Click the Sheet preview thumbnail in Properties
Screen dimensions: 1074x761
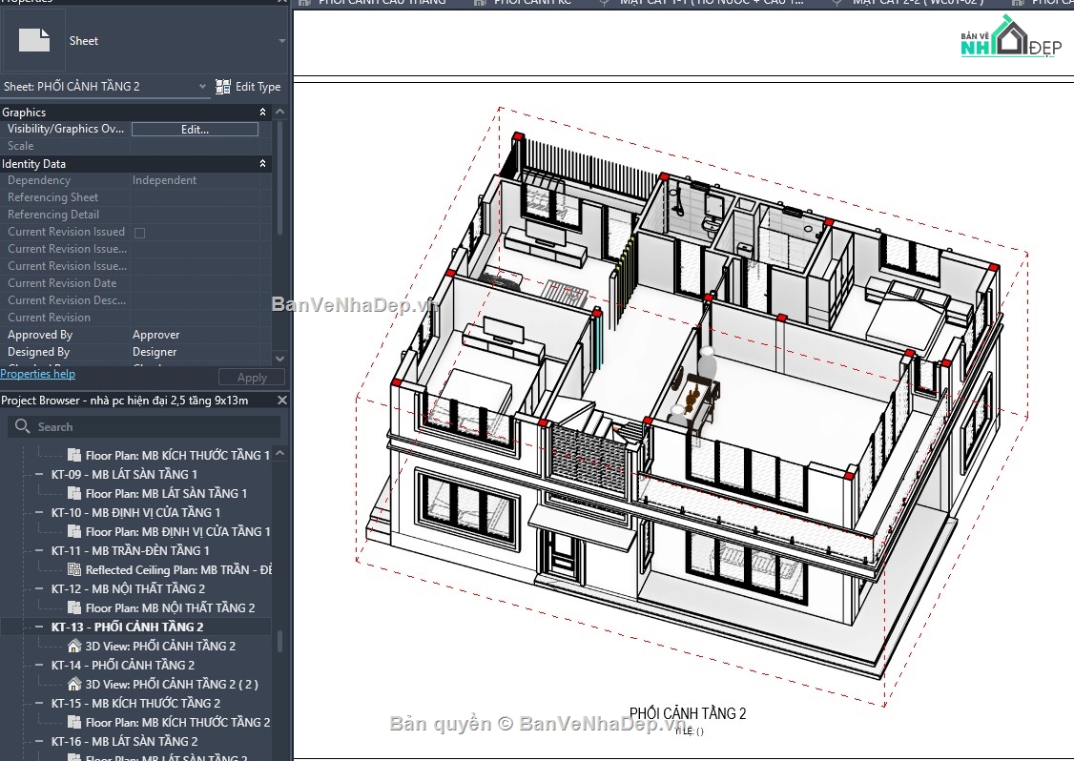tap(34, 40)
